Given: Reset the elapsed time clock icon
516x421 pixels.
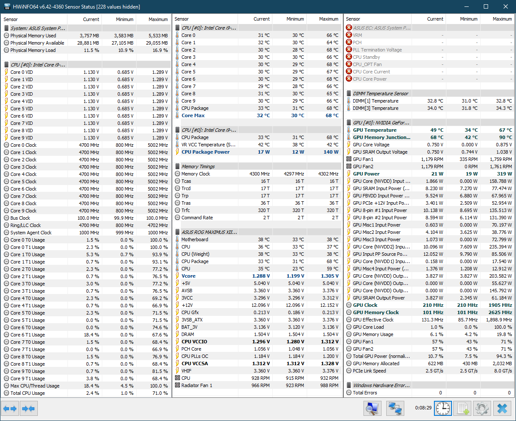Looking at the screenshot, I should tap(443, 409).
